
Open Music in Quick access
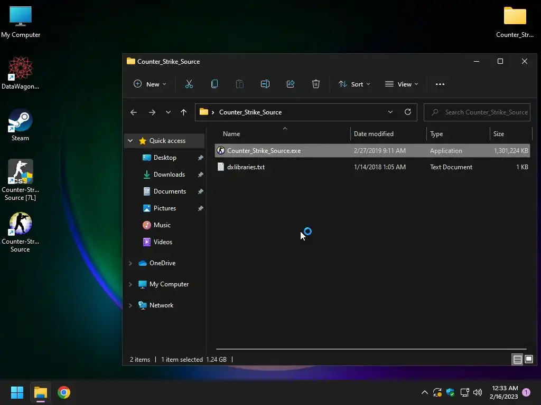(162, 225)
